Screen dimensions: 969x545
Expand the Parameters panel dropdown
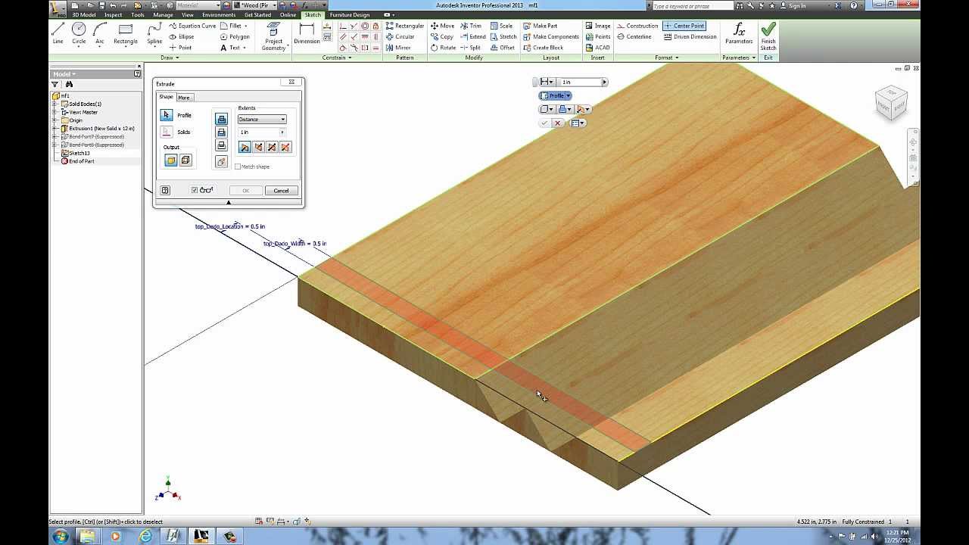(738, 58)
